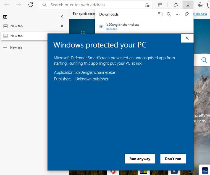The image size is (210, 175).
Task: Click the feedback icon in toolbar
Action: click(x=160, y=5)
